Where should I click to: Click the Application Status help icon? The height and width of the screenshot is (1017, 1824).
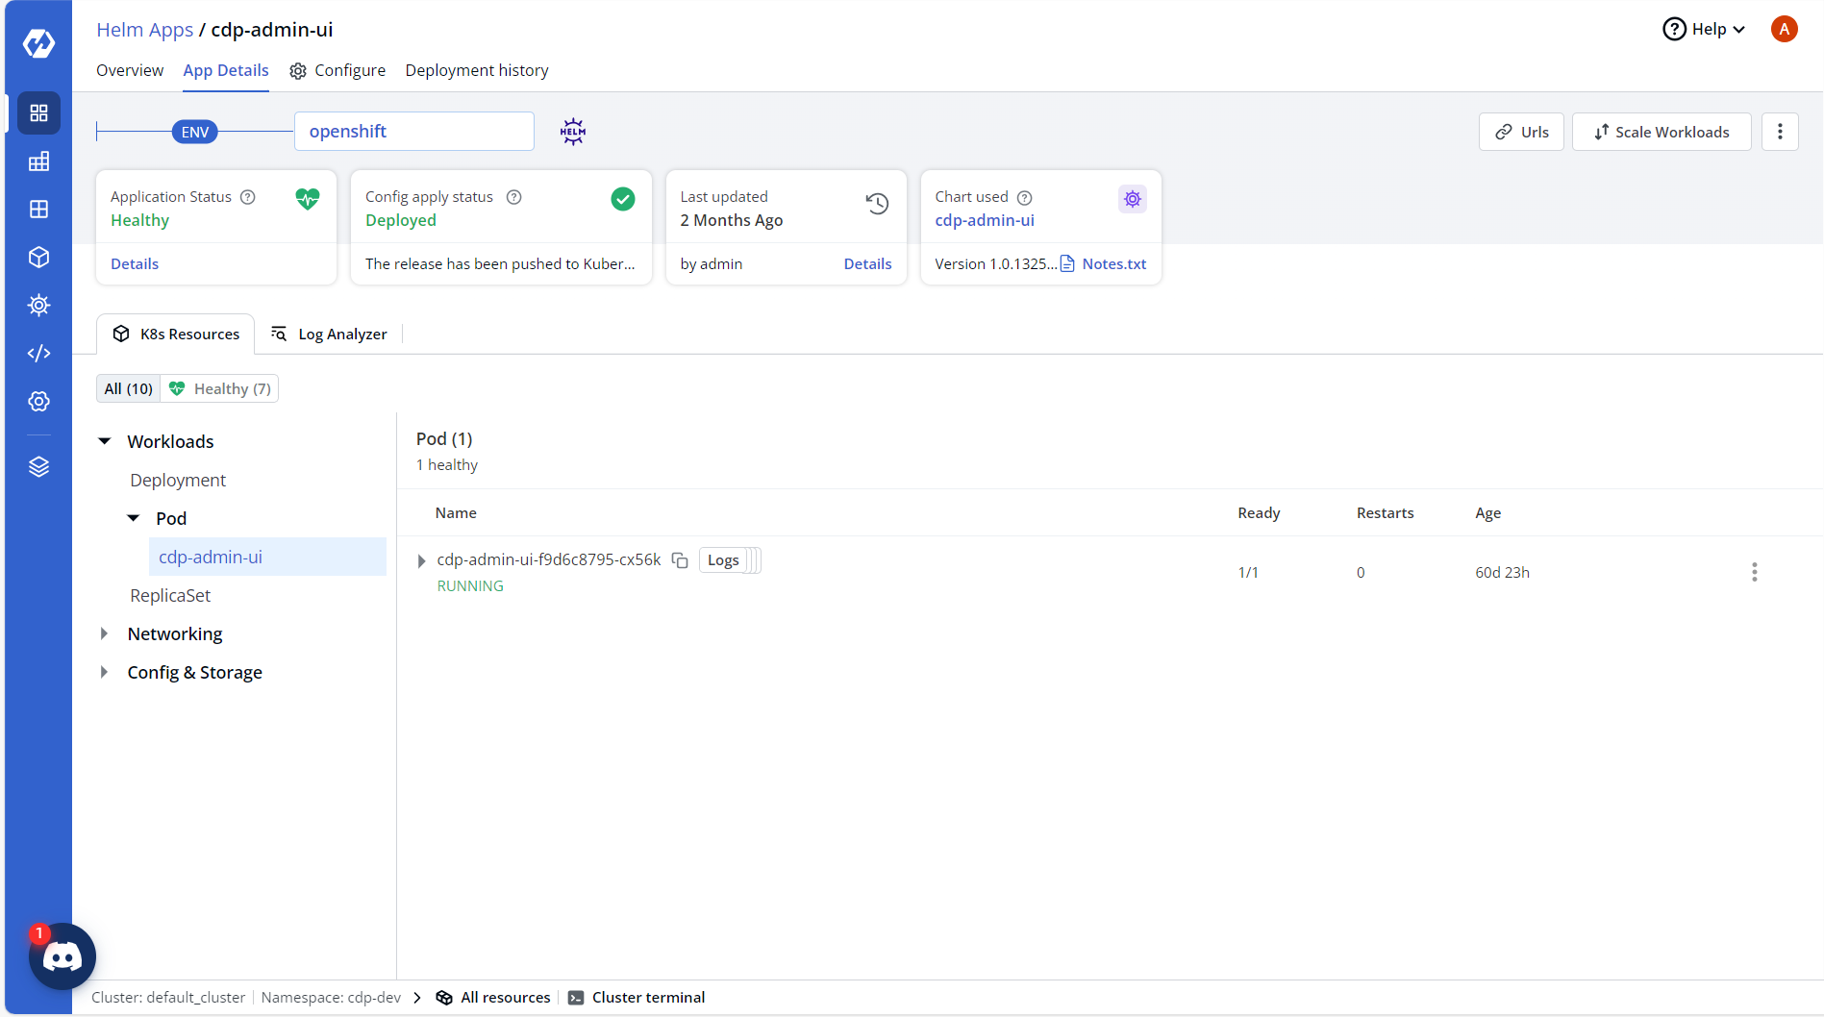click(x=248, y=197)
